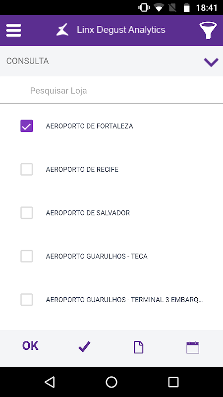Select the Aeroporto de Salvador label
This screenshot has width=223, height=397.
pos(88,213)
